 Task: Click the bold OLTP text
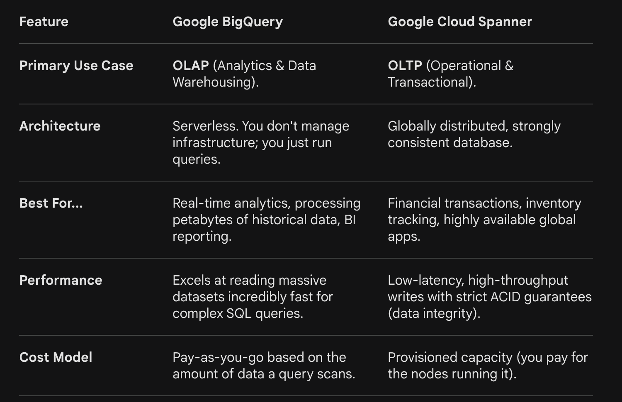tap(405, 65)
